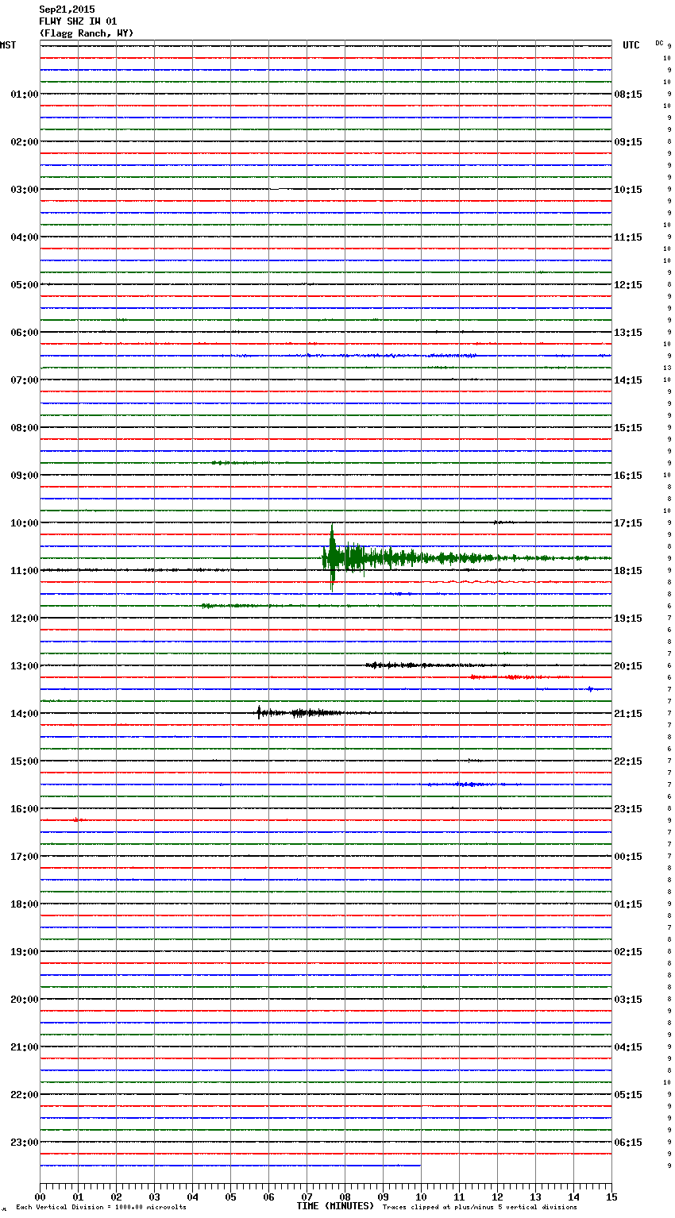The width and height of the screenshot is (675, 1218).
Task: Click the '21:15' UTC time label
Action: click(628, 714)
